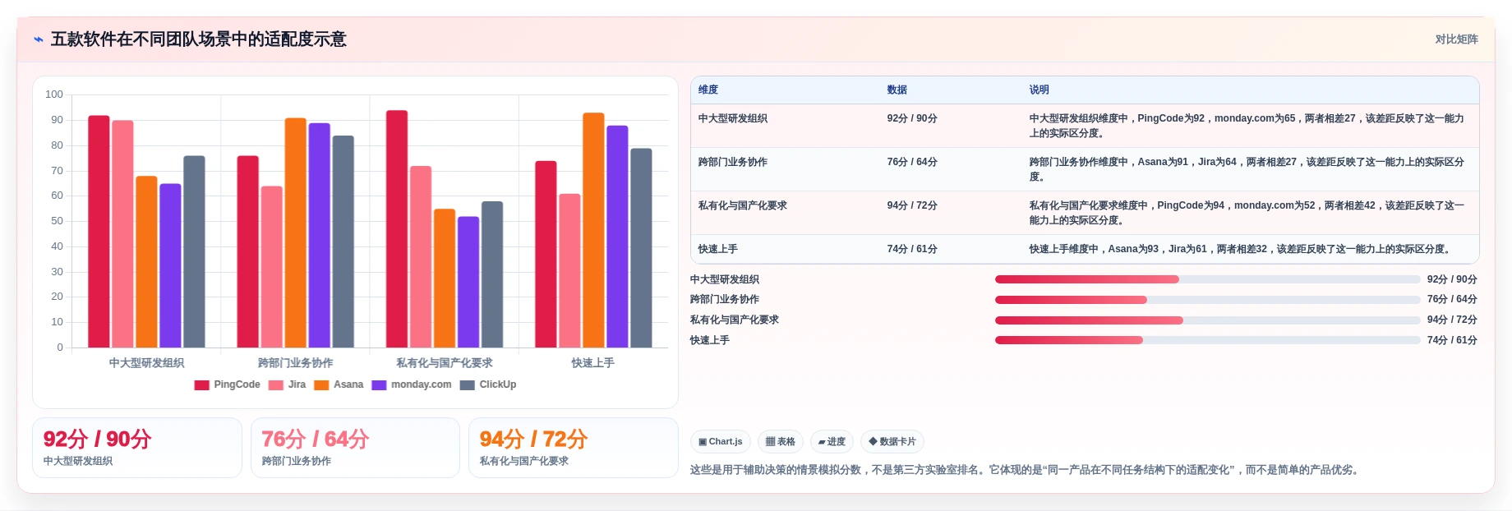Image resolution: width=1512 pixels, height=511 pixels.
Task: Toggle PingCode legend swatch in chart
Action: coord(201,384)
